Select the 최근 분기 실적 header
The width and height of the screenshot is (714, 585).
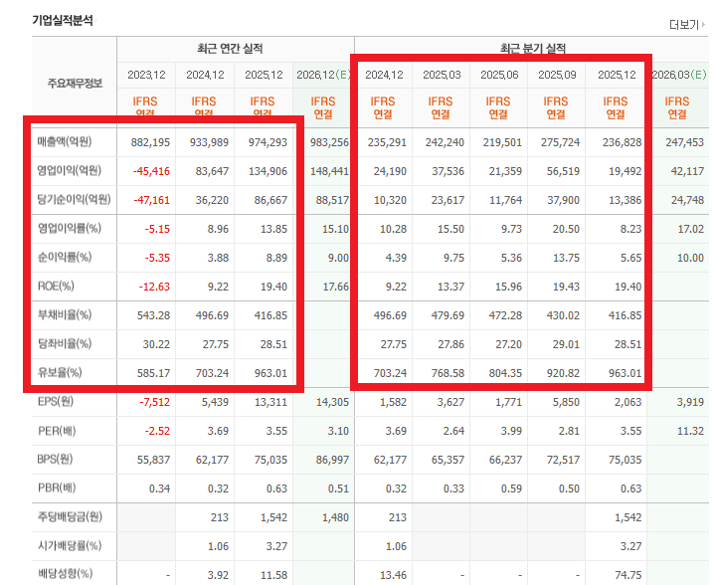(x=532, y=49)
